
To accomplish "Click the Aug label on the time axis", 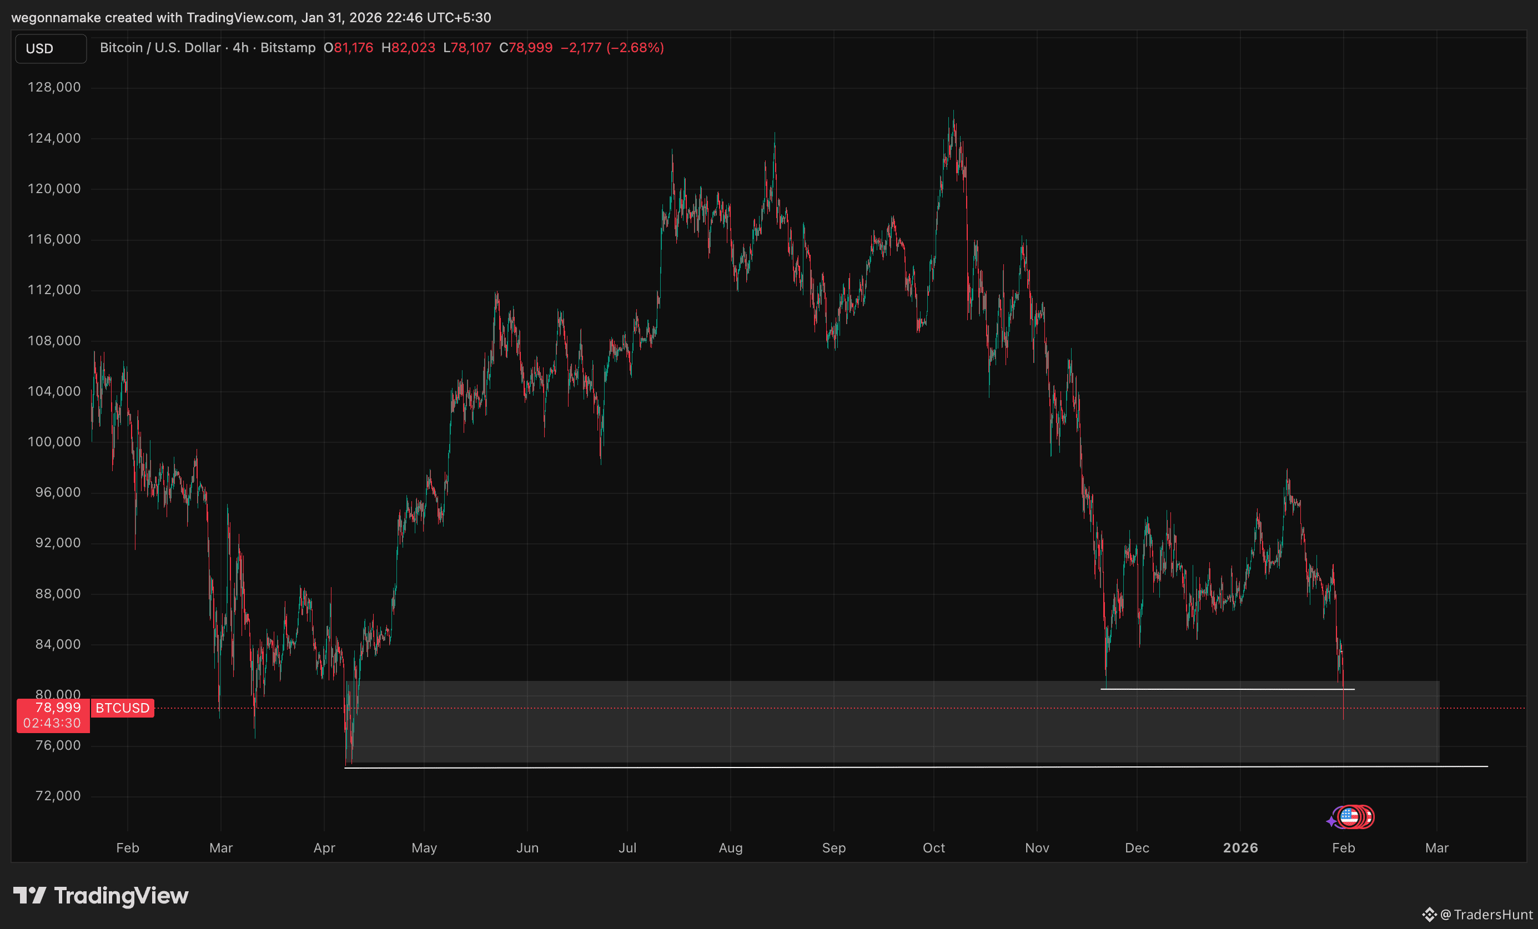I will coord(731,849).
